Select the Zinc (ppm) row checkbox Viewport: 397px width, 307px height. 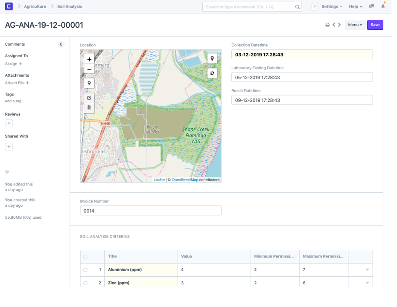85,283
